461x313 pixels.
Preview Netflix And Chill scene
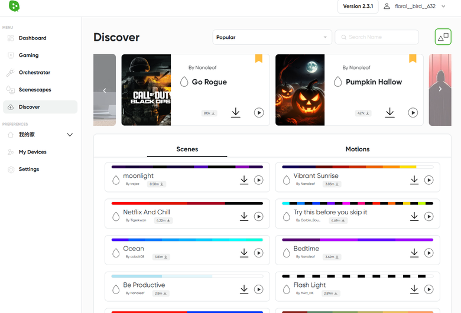[x=258, y=216]
